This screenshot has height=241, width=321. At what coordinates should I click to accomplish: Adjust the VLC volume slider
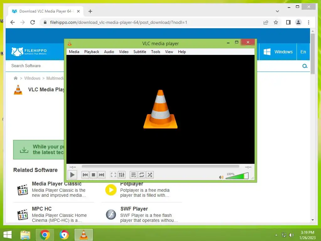click(237, 176)
